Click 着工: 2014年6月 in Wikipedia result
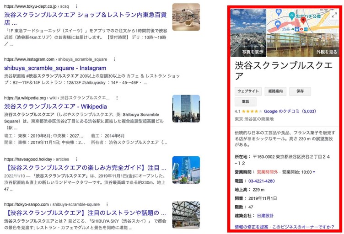 107,136
